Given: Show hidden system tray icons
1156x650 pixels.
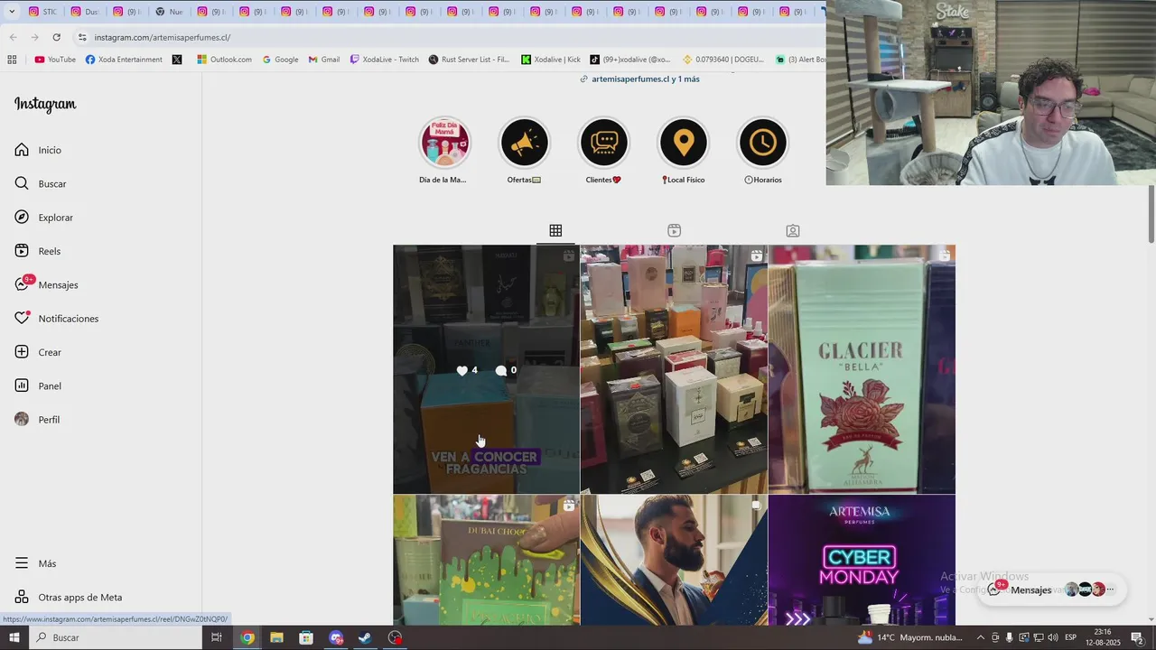Looking at the screenshot, I should pyautogui.click(x=981, y=637).
